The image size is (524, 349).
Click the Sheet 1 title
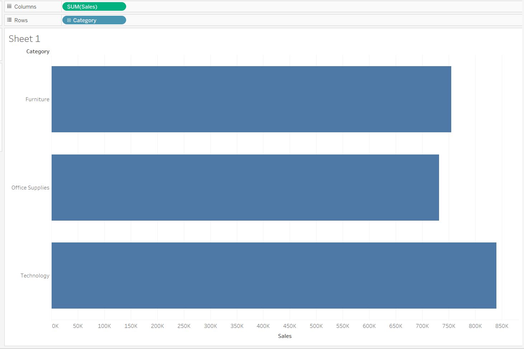24,39
